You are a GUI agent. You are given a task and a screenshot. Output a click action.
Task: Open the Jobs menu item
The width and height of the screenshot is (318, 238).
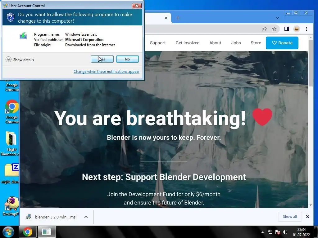point(236,43)
